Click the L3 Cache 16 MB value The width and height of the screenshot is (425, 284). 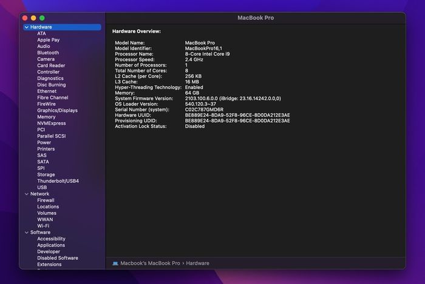(192, 82)
